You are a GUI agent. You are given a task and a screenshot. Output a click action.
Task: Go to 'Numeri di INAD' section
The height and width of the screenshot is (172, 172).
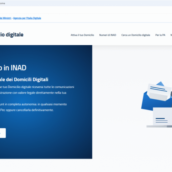pyautogui.click(x=107, y=35)
